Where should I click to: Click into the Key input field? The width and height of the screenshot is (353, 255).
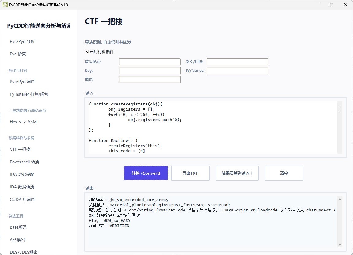coord(150,71)
